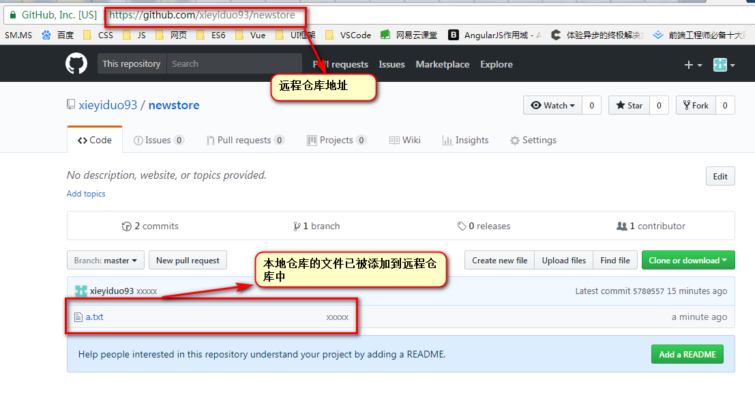This screenshot has height=395, width=755.
Task: View the 1 contributor link
Action: click(x=651, y=226)
